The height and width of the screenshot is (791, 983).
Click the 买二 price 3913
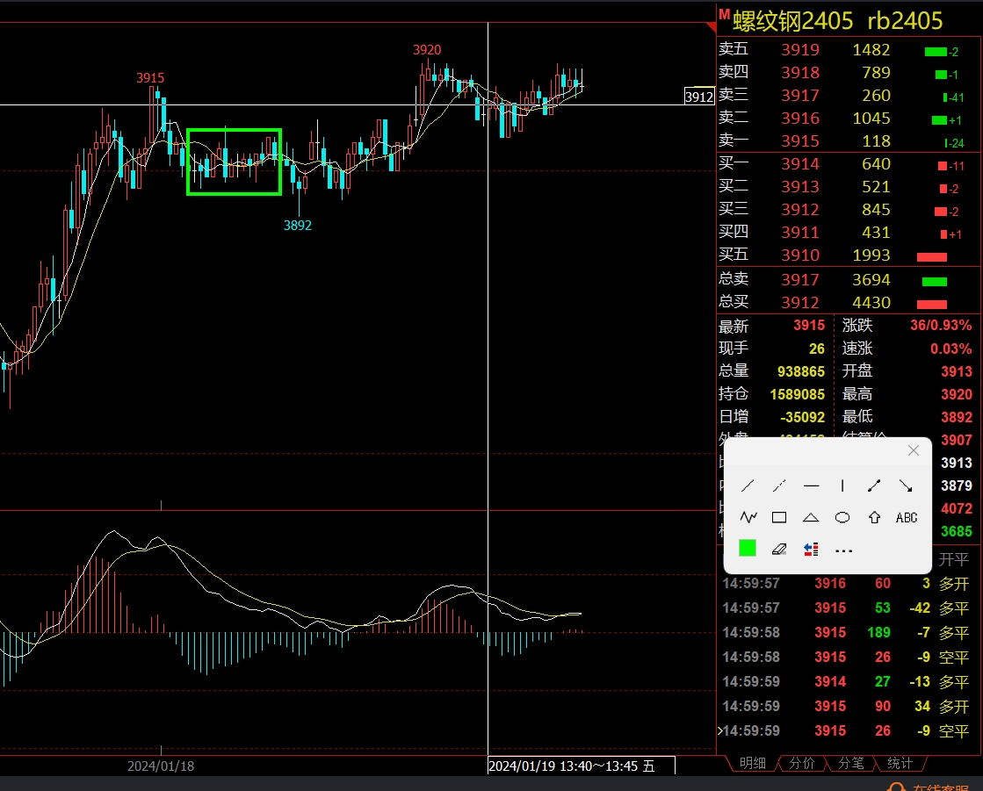(800, 187)
